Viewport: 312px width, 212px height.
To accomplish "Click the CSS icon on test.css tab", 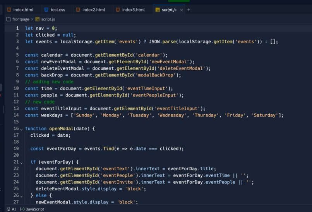I will [46, 10].
